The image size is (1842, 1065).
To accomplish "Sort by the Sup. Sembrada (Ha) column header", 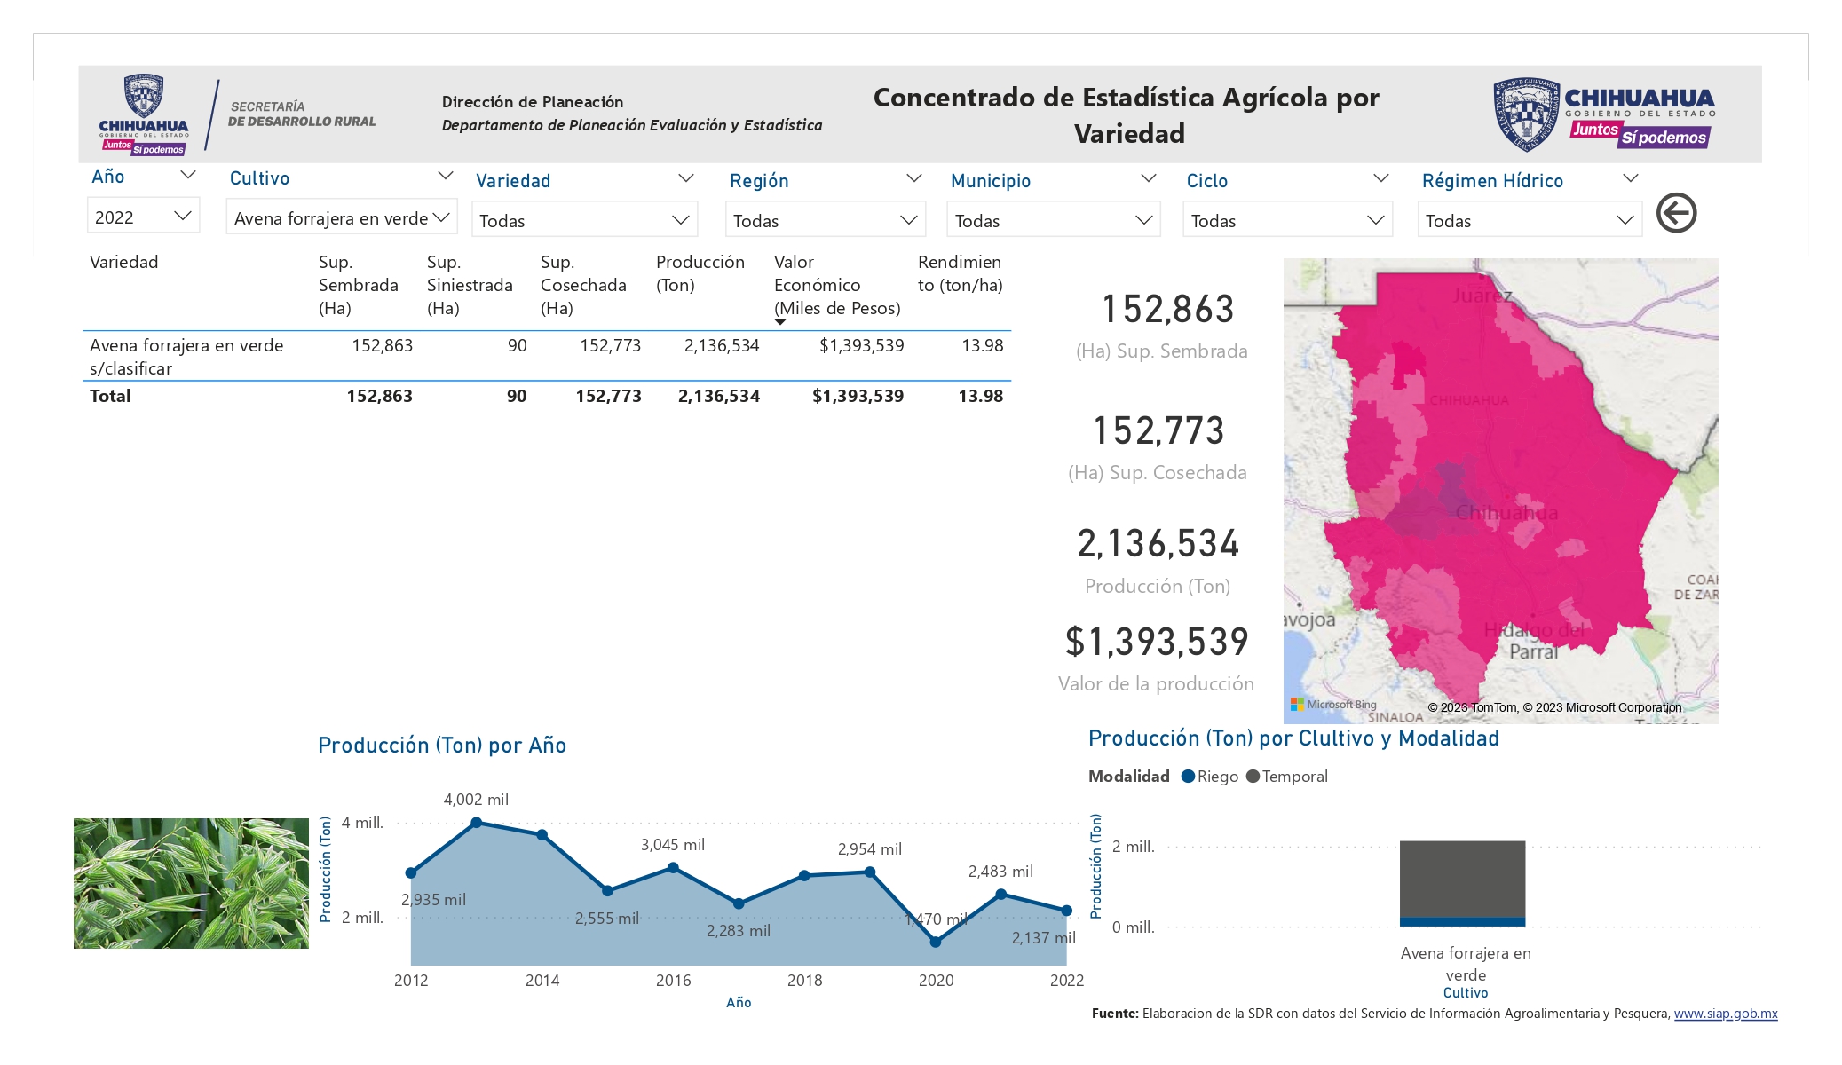I will tap(359, 285).
